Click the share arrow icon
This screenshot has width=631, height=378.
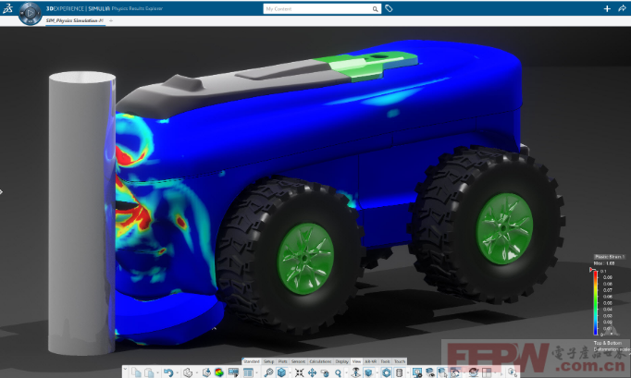(x=622, y=8)
